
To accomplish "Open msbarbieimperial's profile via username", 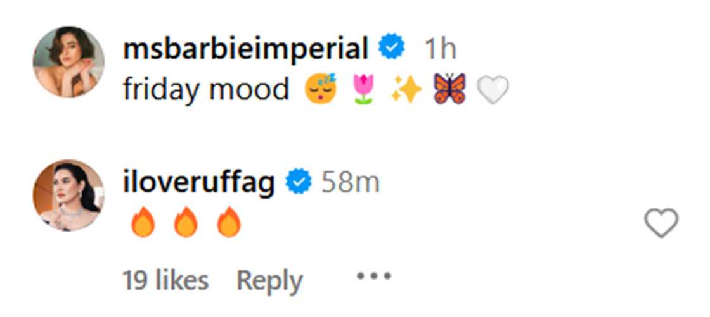I will coord(245,49).
